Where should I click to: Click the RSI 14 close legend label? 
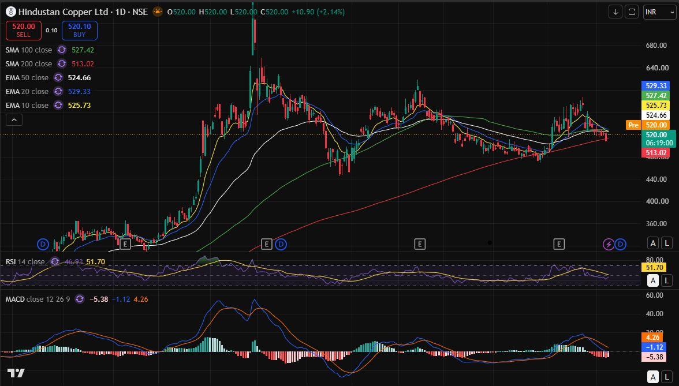pyautogui.click(x=25, y=261)
